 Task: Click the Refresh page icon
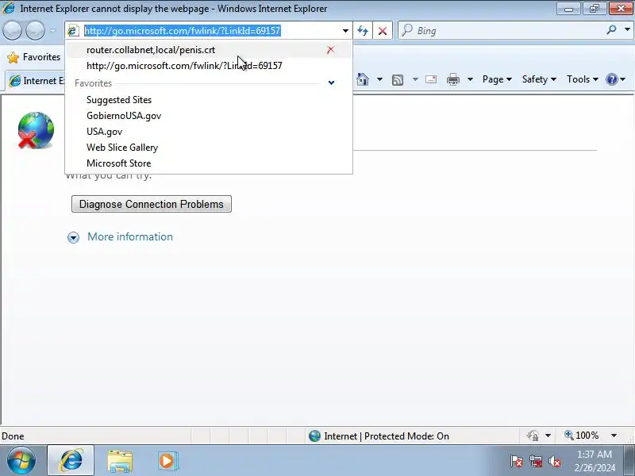tap(363, 31)
